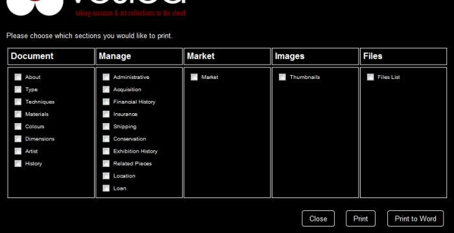
Task: Select the Materials checkbox
Action: tap(18, 114)
